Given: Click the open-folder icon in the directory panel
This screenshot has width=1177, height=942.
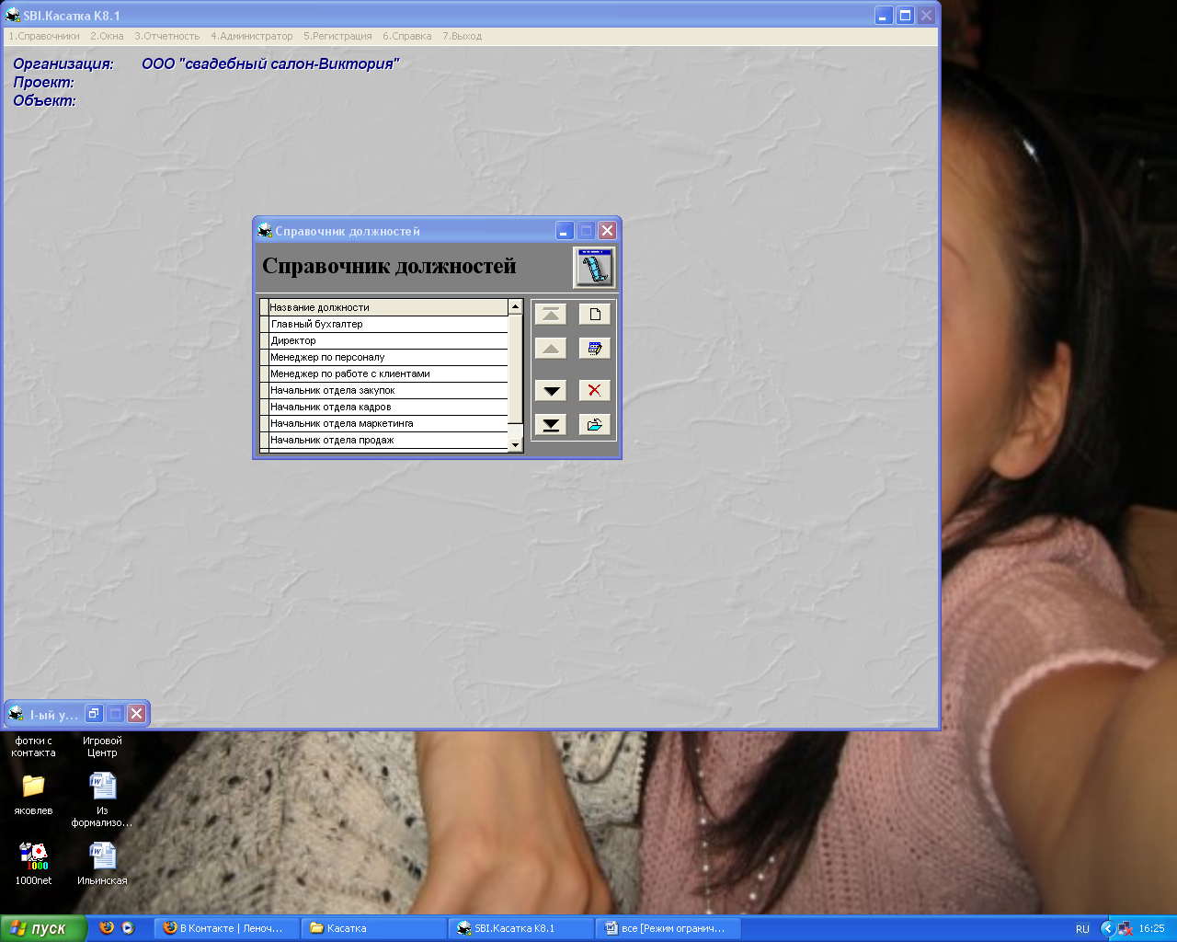Looking at the screenshot, I should click(x=595, y=425).
